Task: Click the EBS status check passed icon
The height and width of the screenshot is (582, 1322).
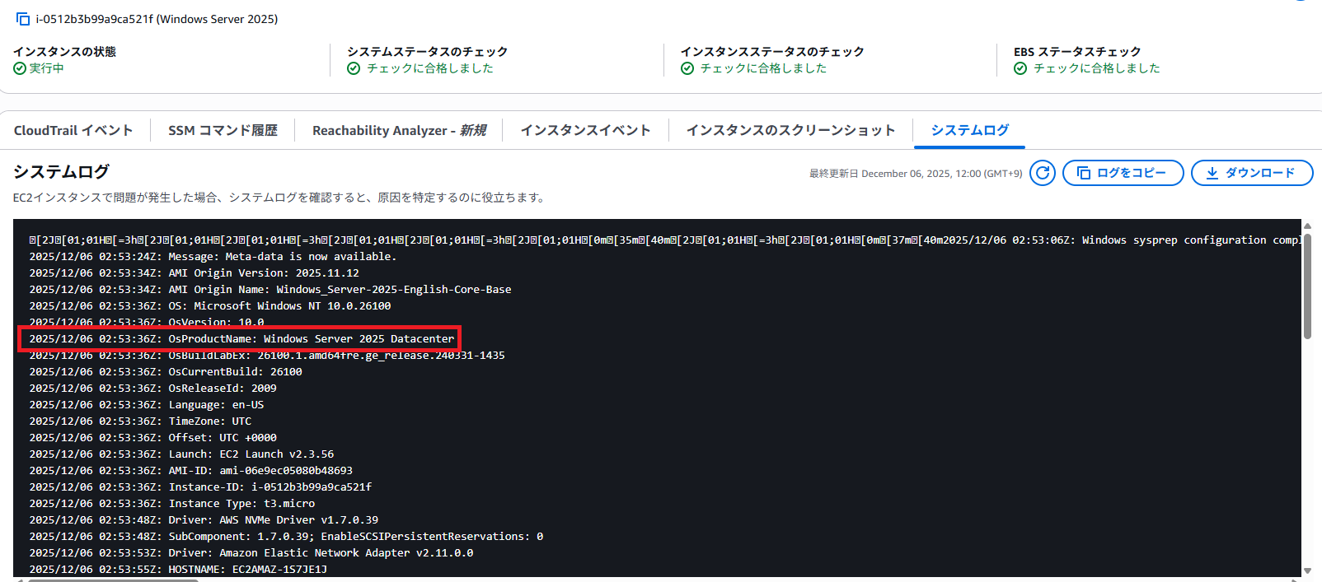Action: (x=1020, y=68)
